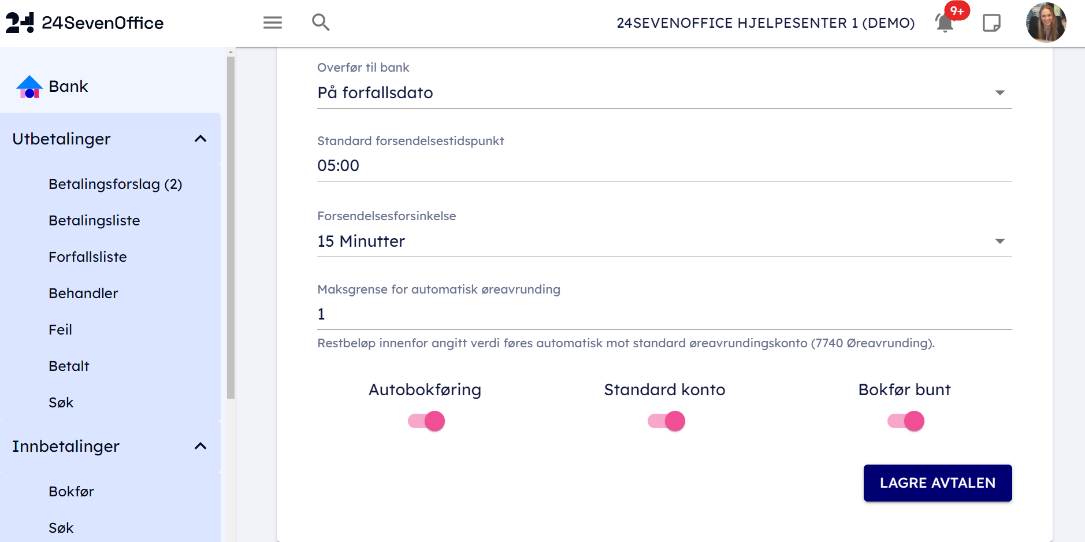This screenshot has width=1085, height=542.
Task: Open the Overfør til bank dropdown
Action: tap(664, 93)
